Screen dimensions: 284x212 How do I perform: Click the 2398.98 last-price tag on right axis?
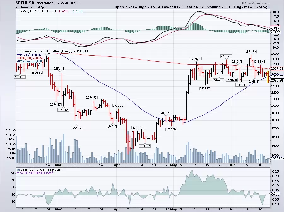click(277, 81)
